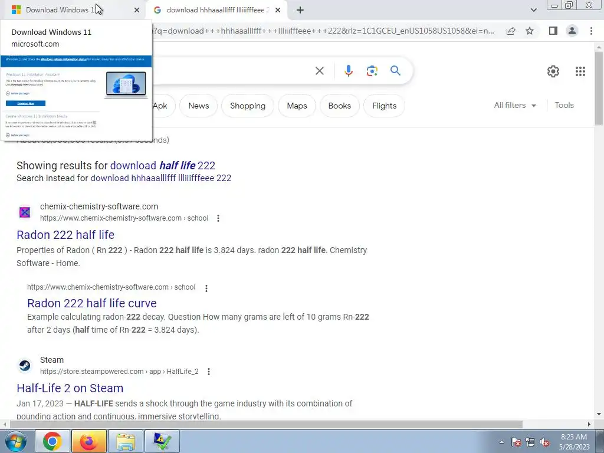This screenshot has width=604, height=453.
Task: Open Google Lens image search
Action: coord(372,71)
